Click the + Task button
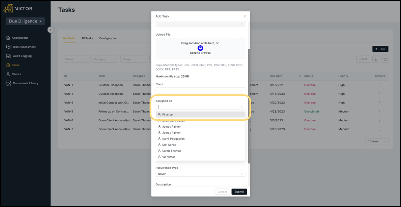The width and height of the screenshot is (401, 207). pos(380,49)
